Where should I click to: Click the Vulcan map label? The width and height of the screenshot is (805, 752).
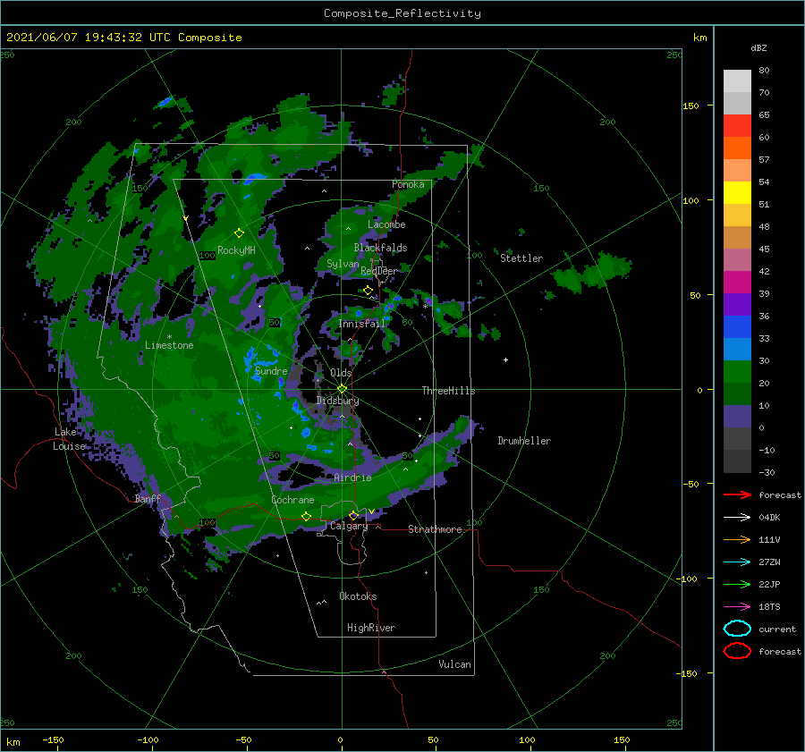(454, 664)
